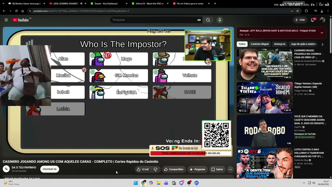Close the Stream - Kick Dashboard tab
Image resolution: width=332 pixels, height=187 pixels.
(x=127, y=4)
